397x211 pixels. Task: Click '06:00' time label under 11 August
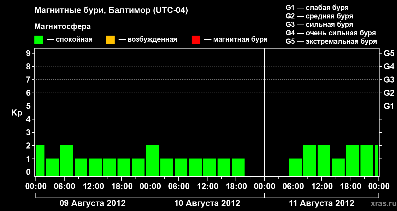pos(293,186)
